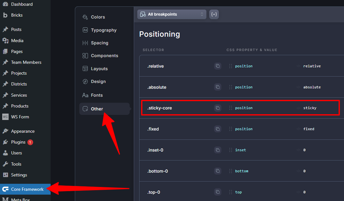Click the Dashboard gauge icon
Screen dimensions: 344x201
5,4
